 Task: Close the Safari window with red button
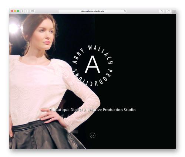tap(12, 11)
